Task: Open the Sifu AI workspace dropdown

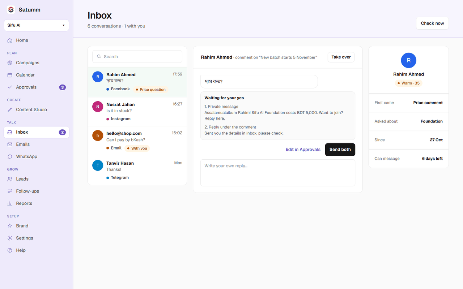Action: (x=37, y=25)
